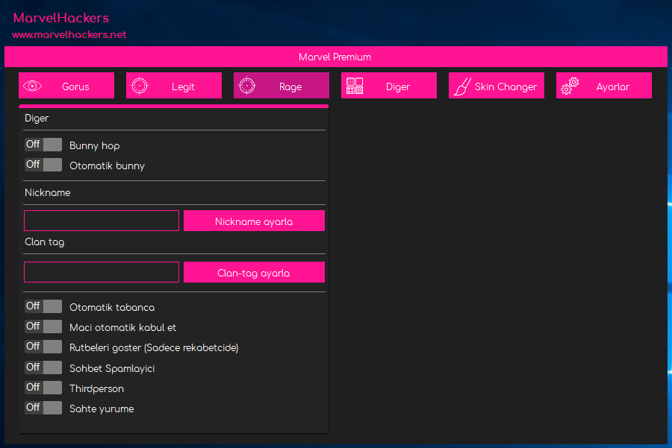This screenshot has width=672, height=448.
Task: Click the Diger section heading
Action: (37, 119)
